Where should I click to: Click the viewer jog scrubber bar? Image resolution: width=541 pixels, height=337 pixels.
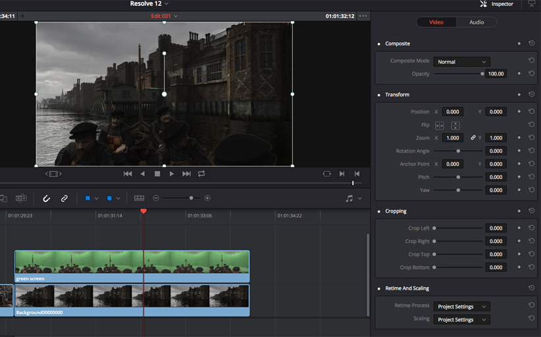pos(181,183)
